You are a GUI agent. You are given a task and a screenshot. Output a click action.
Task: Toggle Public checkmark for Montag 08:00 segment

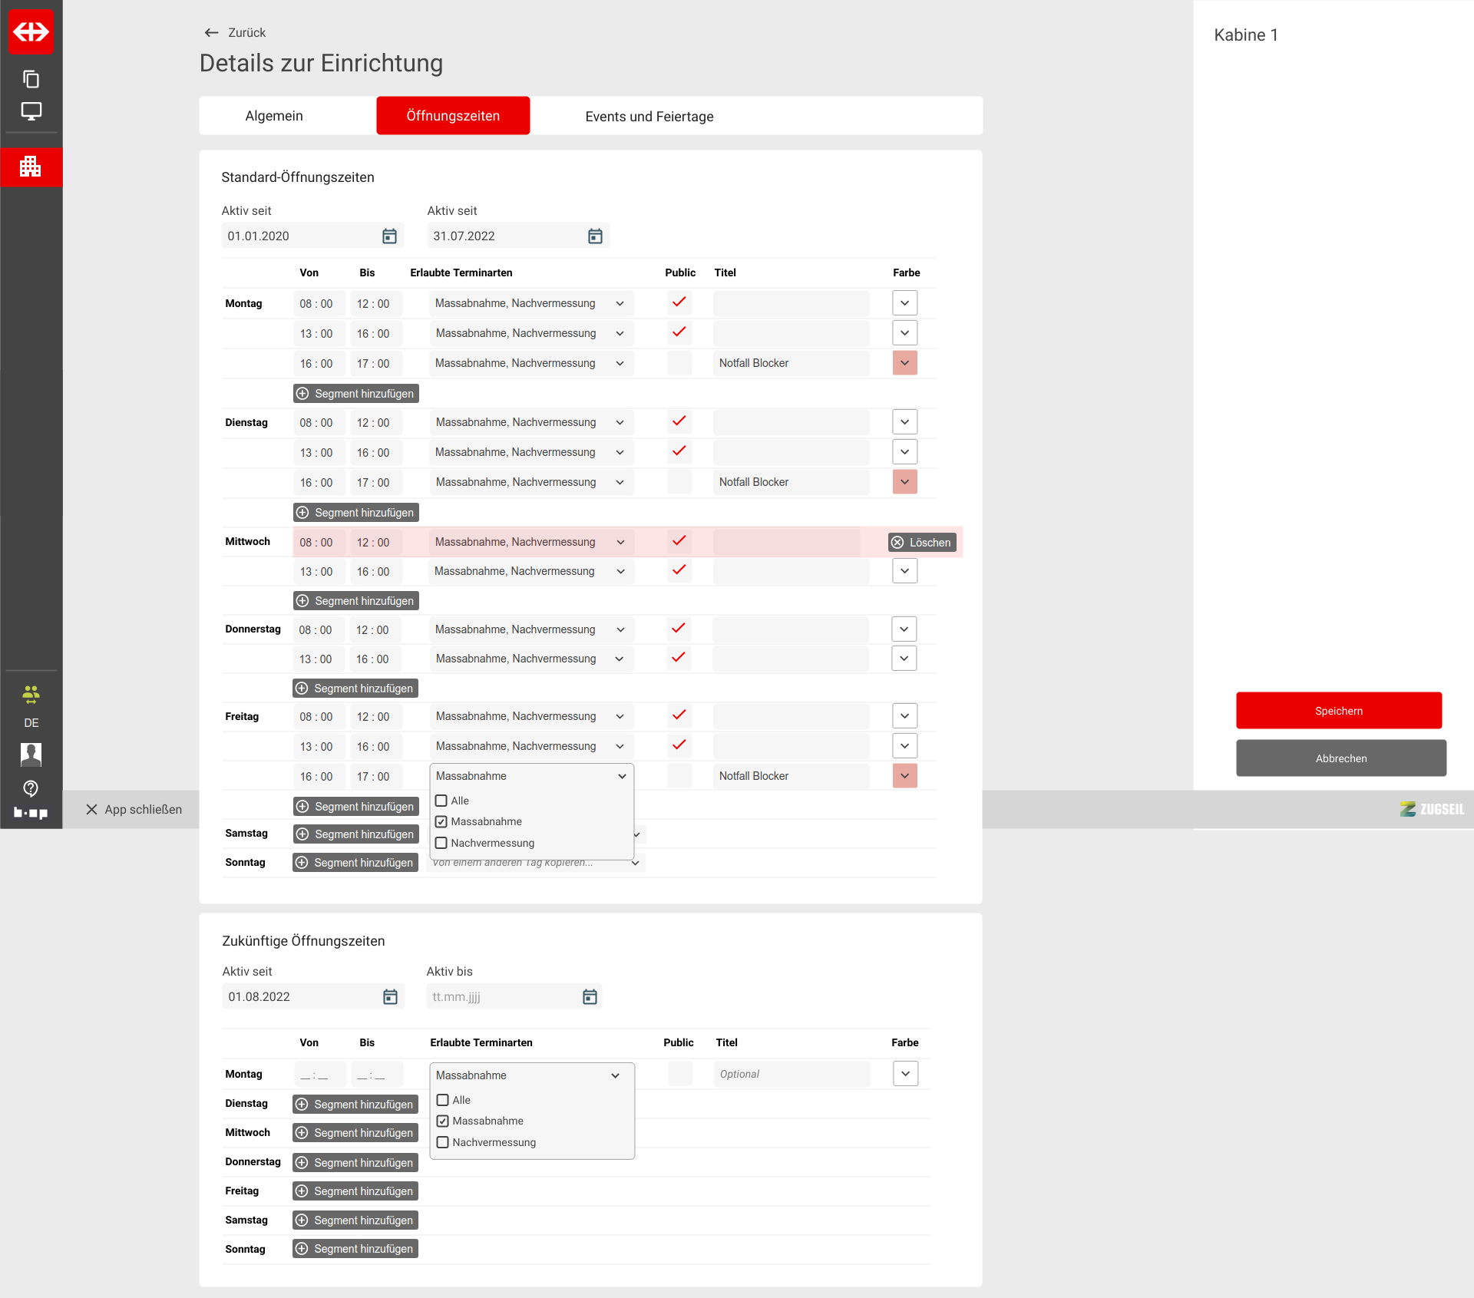[679, 302]
